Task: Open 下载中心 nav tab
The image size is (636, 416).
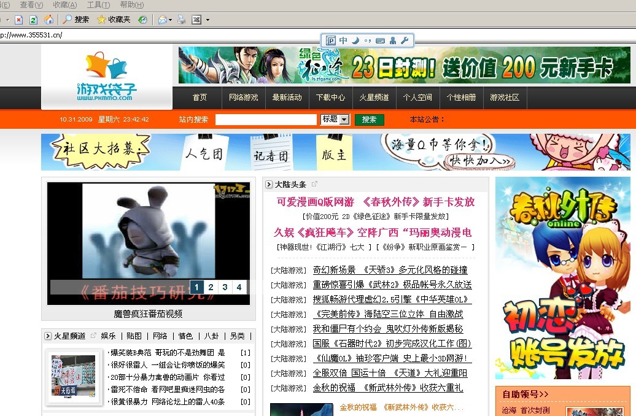Action: [330, 98]
